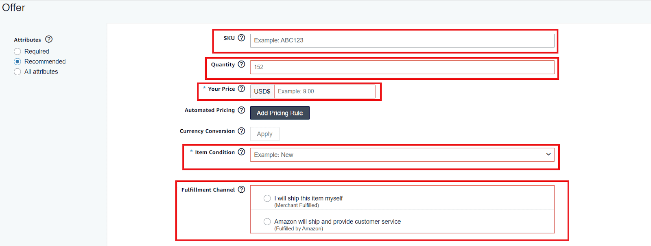Screen dimensions: 651x246
Task: Click the SKU help question mark
Action: coord(241,38)
